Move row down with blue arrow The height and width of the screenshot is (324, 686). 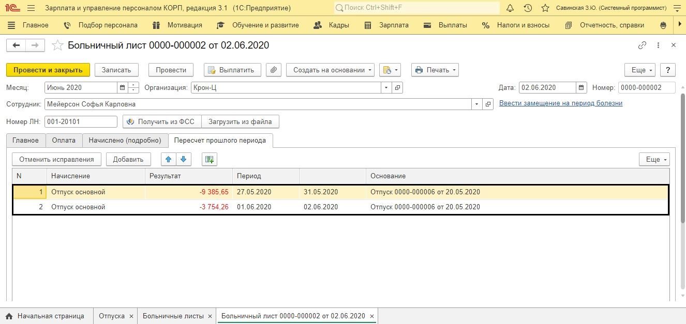coord(183,159)
